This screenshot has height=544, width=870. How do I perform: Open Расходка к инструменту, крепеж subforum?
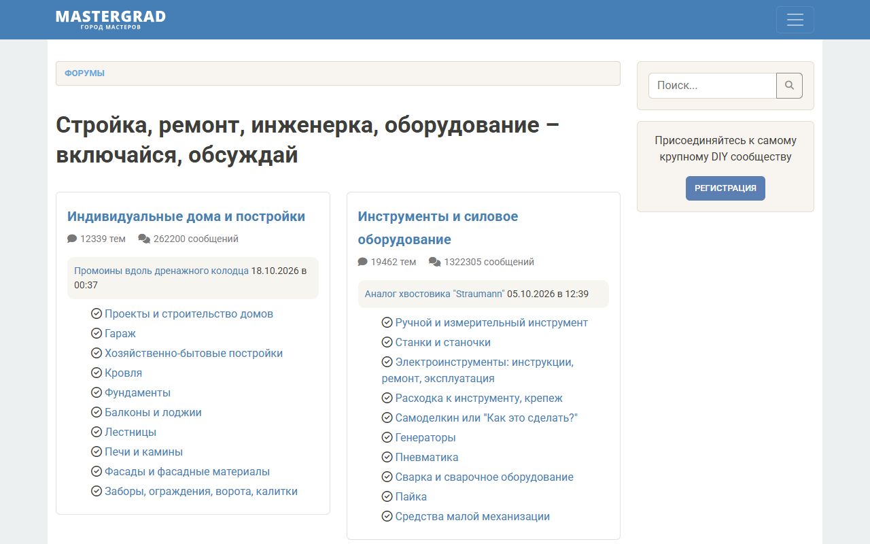point(479,398)
